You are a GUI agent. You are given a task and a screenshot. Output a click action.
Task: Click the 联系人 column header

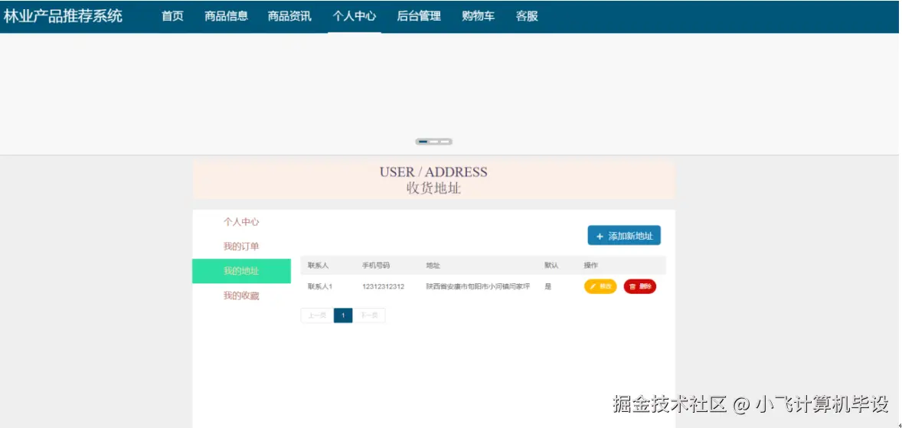point(318,266)
